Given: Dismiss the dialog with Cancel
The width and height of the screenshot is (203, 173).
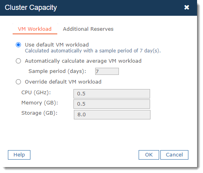Looking at the screenshot, I should point(174,155).
